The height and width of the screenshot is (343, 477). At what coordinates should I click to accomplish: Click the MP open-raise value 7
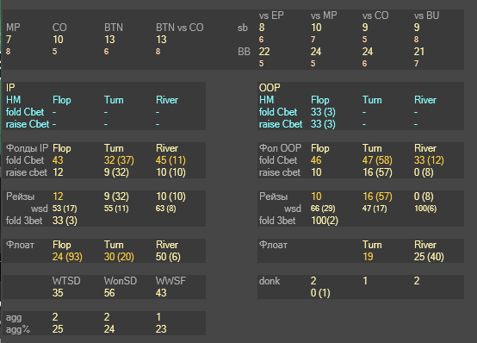[x=9, y=40]
